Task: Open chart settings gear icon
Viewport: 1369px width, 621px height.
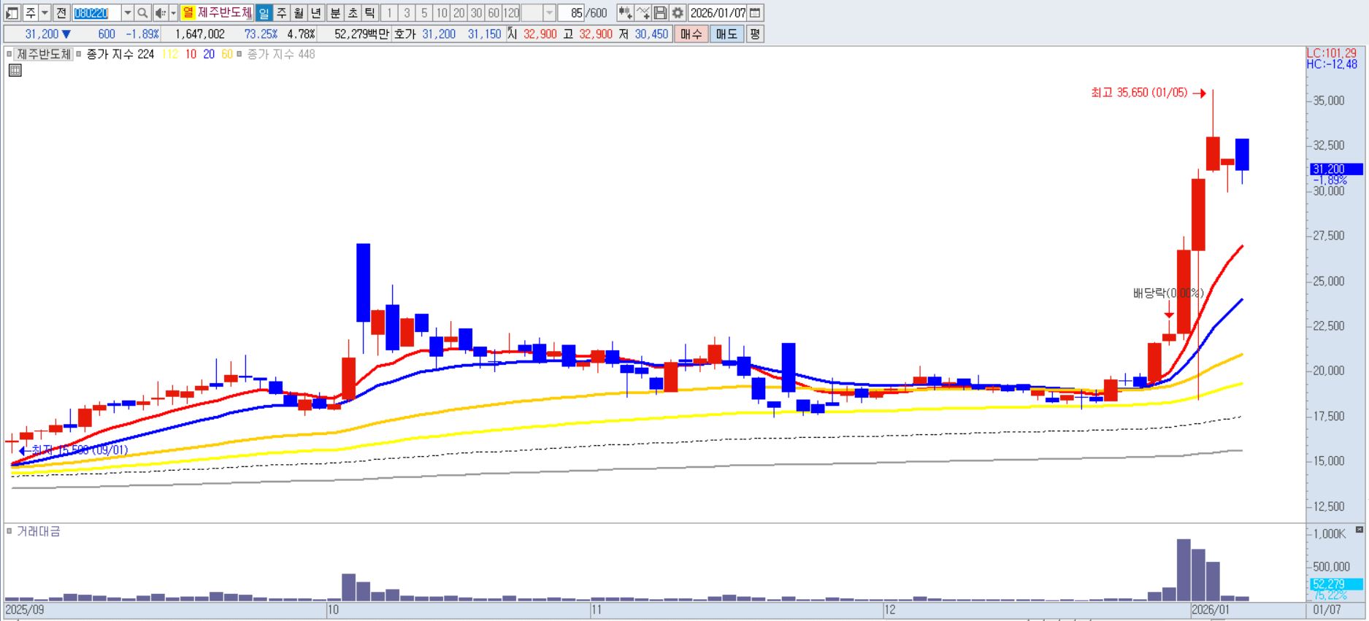Action: 678,13
